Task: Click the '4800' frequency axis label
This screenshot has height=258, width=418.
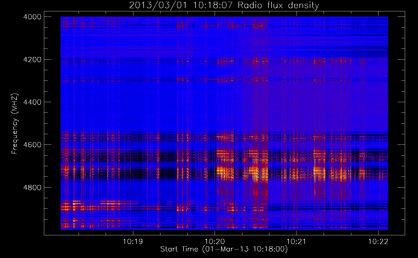Action: (x=32, y=188)
